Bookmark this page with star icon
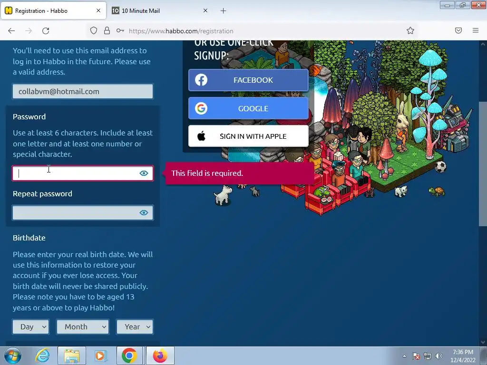The height and width of the screenshot is (365, 487). click(x=410, y=30)
